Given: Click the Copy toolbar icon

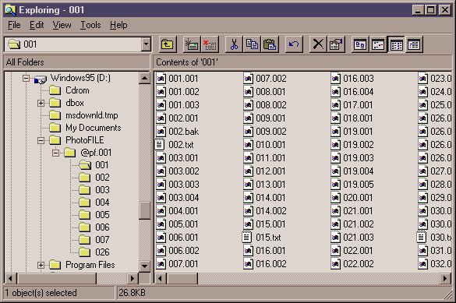Looking at the screenshot, I should click(x=252, y=44).
